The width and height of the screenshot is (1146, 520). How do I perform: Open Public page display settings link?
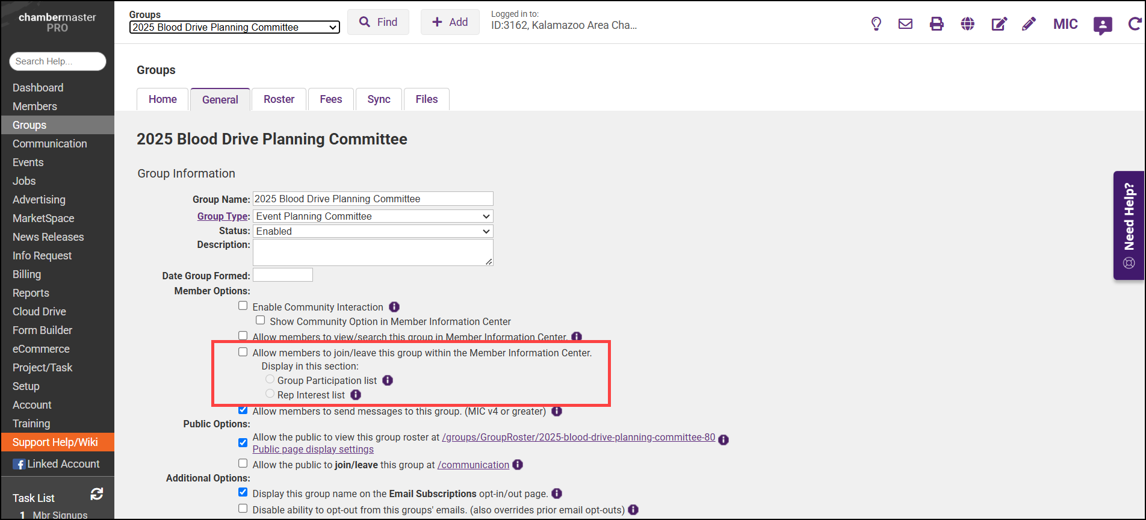313,450
